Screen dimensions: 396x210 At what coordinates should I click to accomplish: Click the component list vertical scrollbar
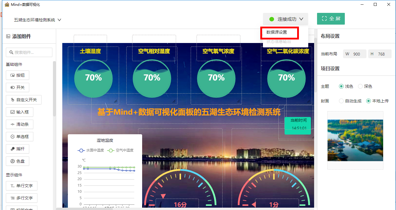click(x=54, y=89)
